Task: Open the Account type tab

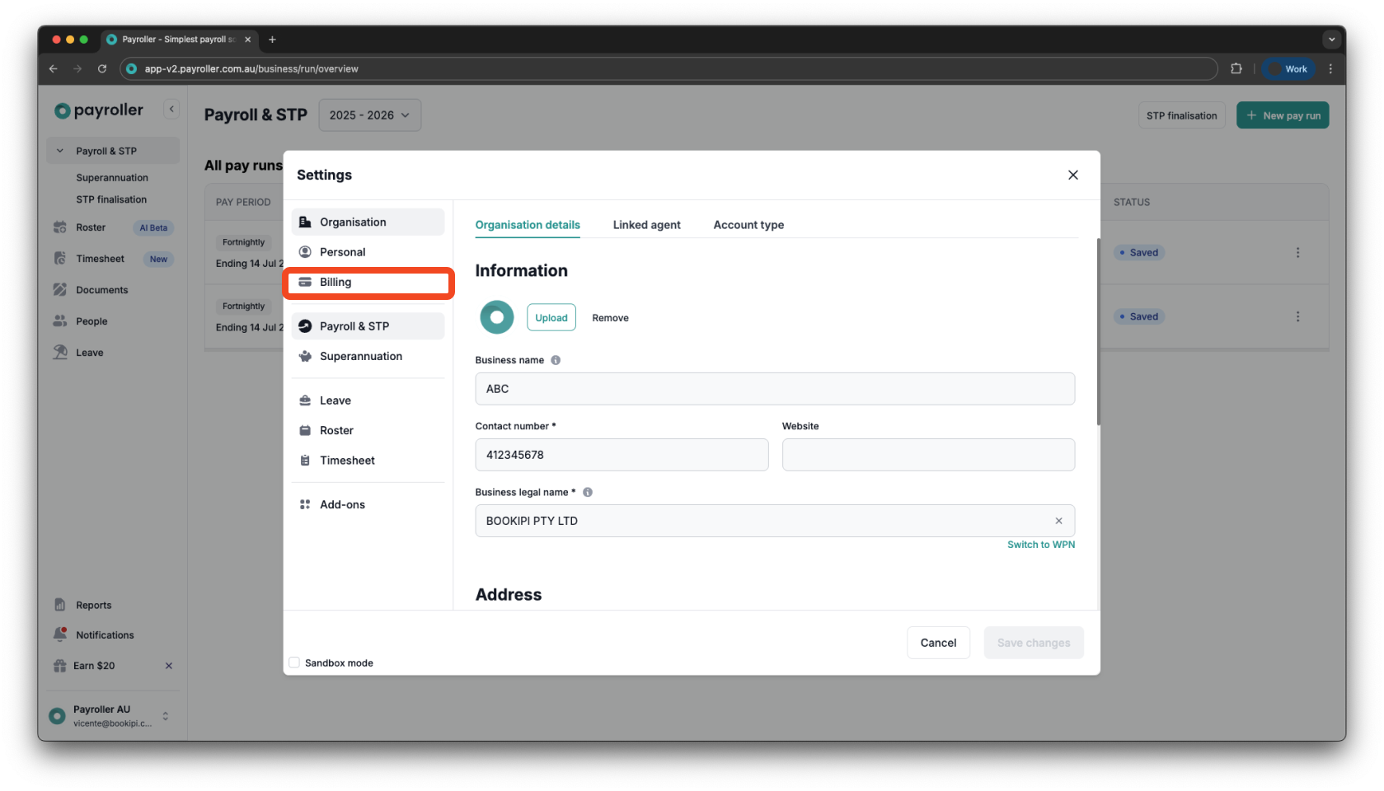Action: pos(748,224)
